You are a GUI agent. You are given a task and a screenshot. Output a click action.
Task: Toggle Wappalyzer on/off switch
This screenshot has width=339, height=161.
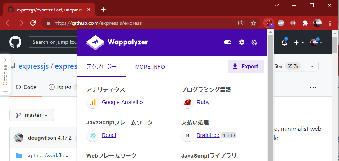(x=227, y=42)
